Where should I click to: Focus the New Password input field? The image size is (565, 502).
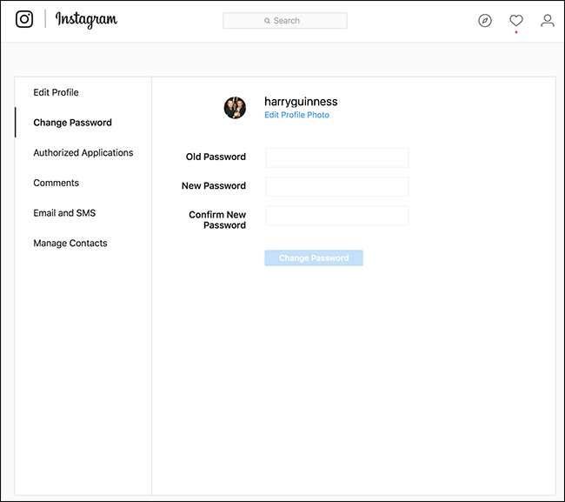pyautogui.click(x=336, y=186)
